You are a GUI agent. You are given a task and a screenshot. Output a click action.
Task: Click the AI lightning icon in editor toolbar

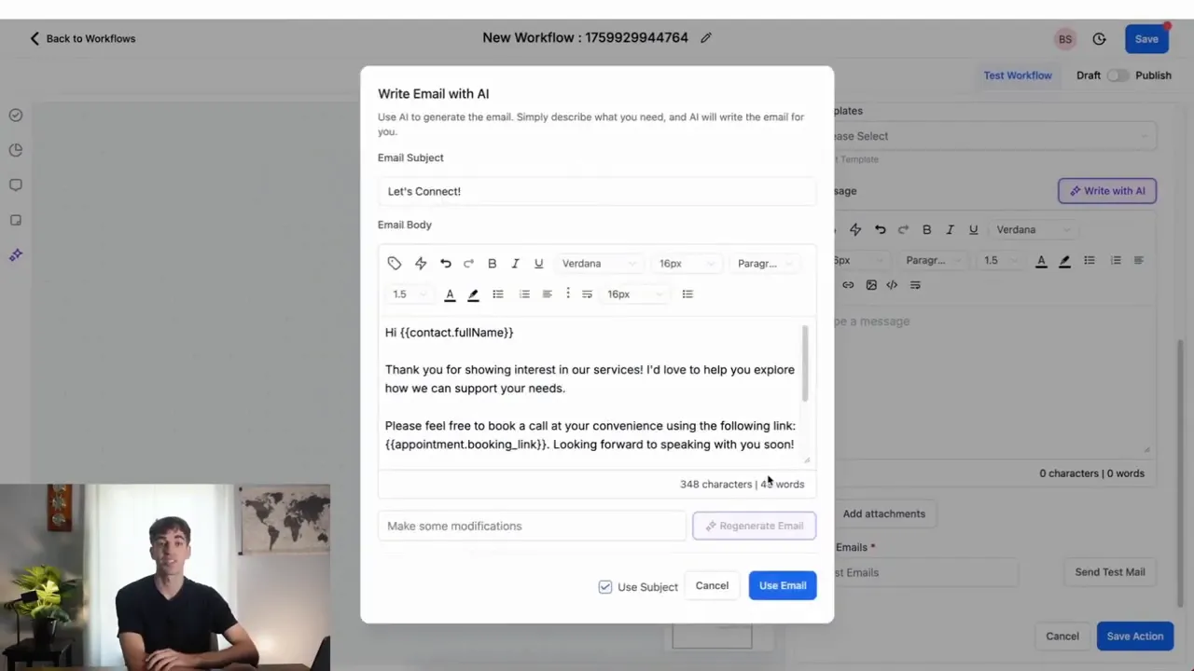click(x=420, y=263)
